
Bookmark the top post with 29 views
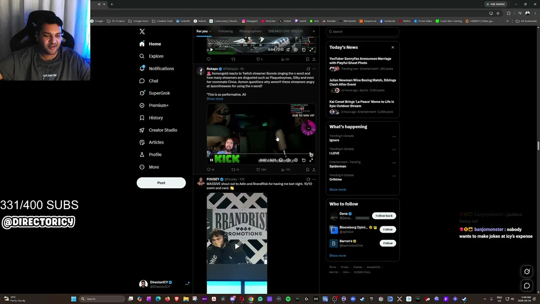tap(307, 59)
